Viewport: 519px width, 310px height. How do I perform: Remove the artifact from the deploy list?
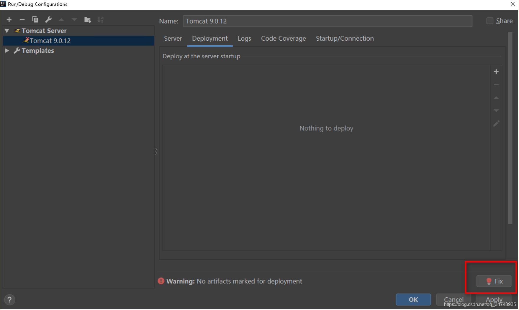click(x=496, y=85)
